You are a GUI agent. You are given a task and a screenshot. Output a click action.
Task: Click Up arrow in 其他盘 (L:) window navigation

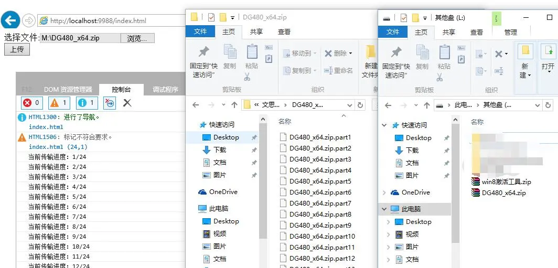[x=427, y=105]
